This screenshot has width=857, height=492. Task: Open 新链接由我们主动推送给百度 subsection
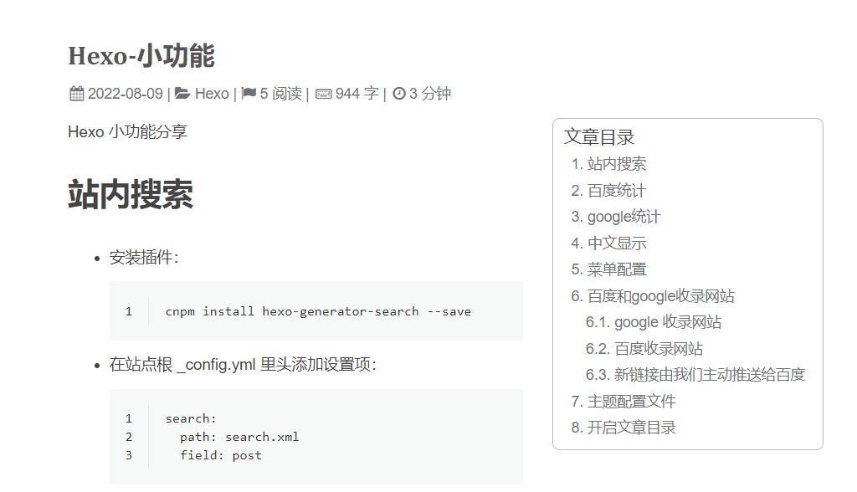click(x=709, y=375)
